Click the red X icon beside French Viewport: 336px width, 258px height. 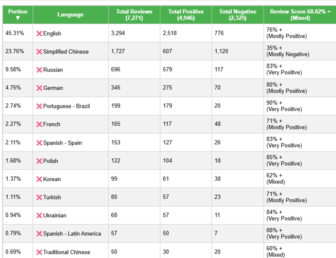[x=39, y=125]
